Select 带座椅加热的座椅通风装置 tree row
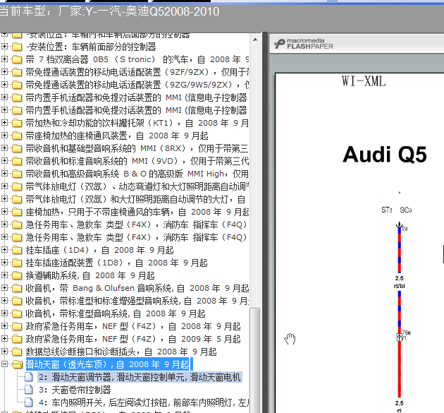The height and width of the screenshot is (413, 444). (x=117, y=136)
